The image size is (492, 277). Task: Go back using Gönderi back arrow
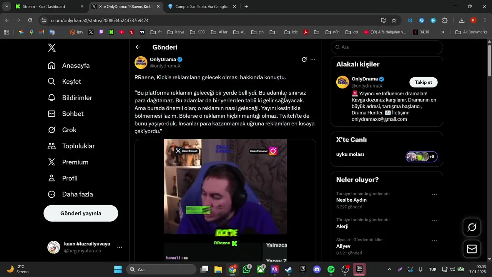pyautogui.click(x=138, y=47)
